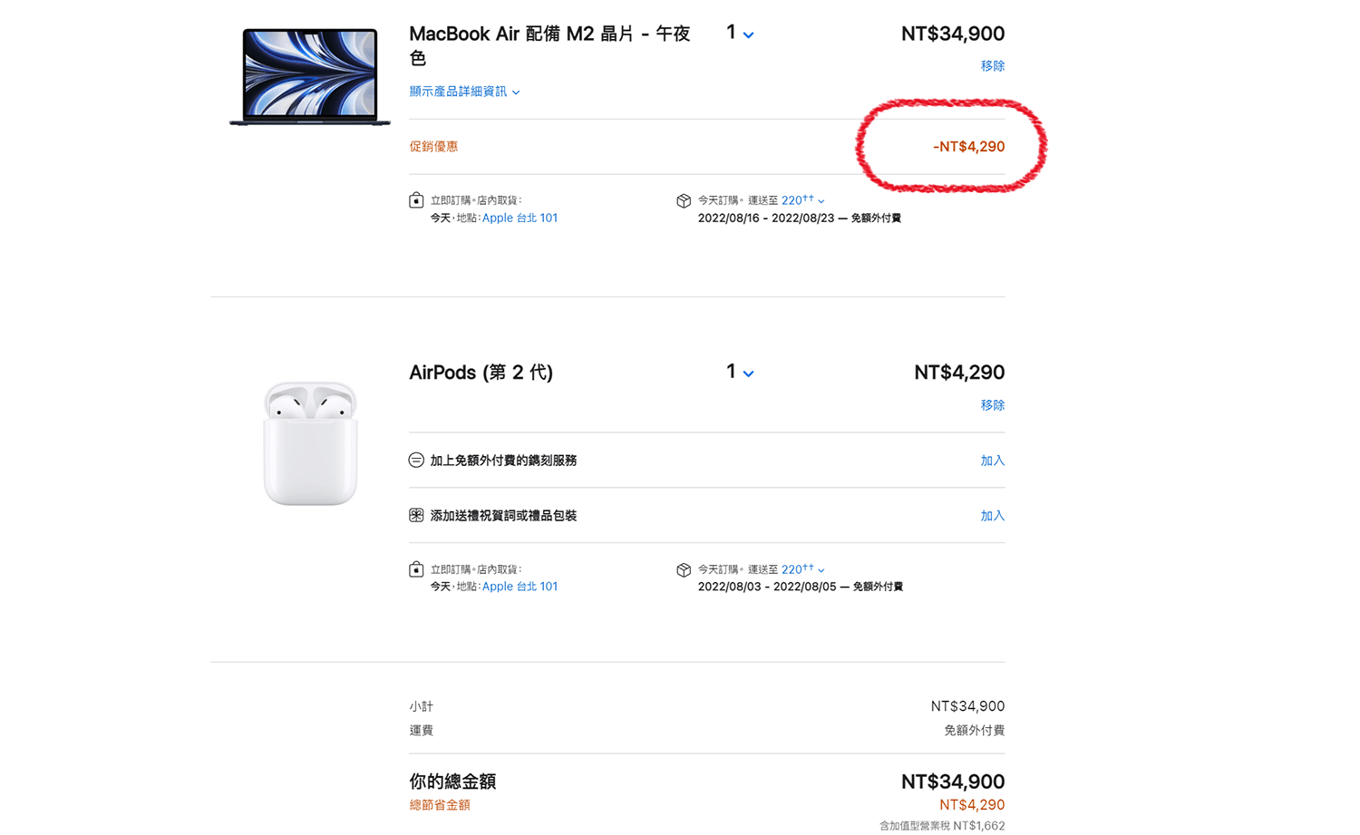Click the AirPods store pickup bag icon
1360x835 pixels.
click(x=416, y=569)
